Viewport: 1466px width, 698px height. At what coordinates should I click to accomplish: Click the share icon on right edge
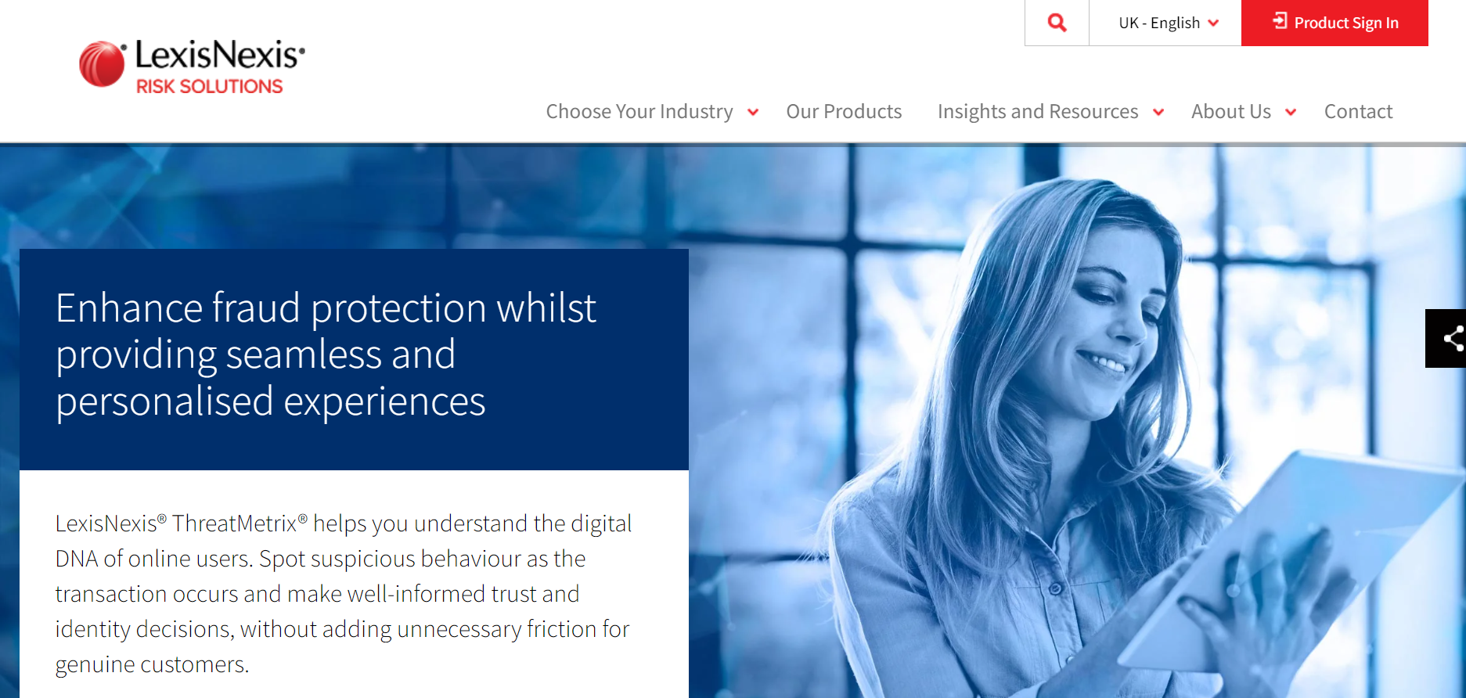[x=1452, y=338]
